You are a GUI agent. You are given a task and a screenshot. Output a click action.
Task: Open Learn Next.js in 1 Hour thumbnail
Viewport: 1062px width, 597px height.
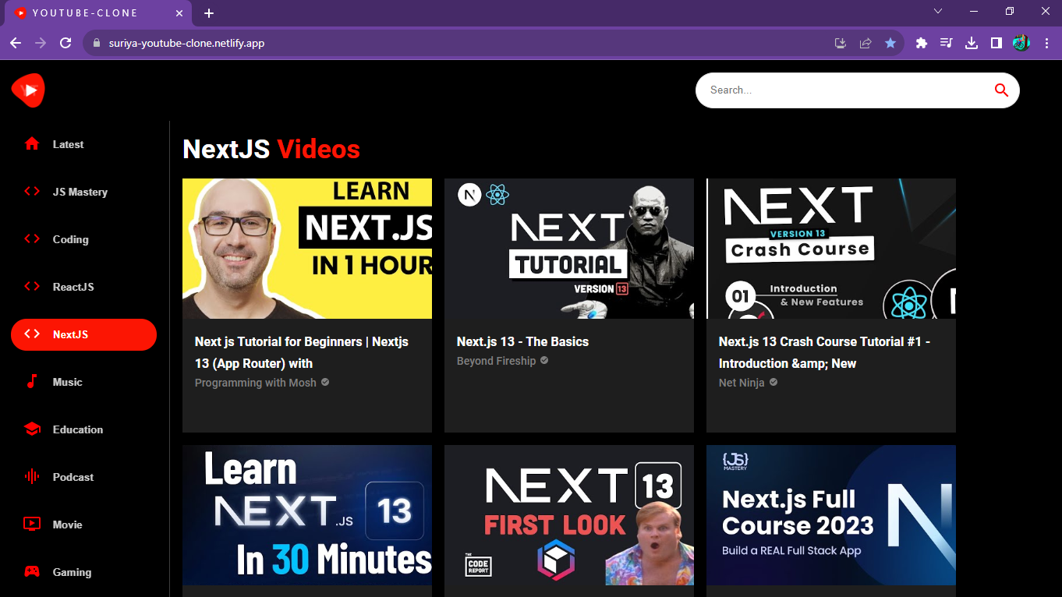(x=307, y=249)
